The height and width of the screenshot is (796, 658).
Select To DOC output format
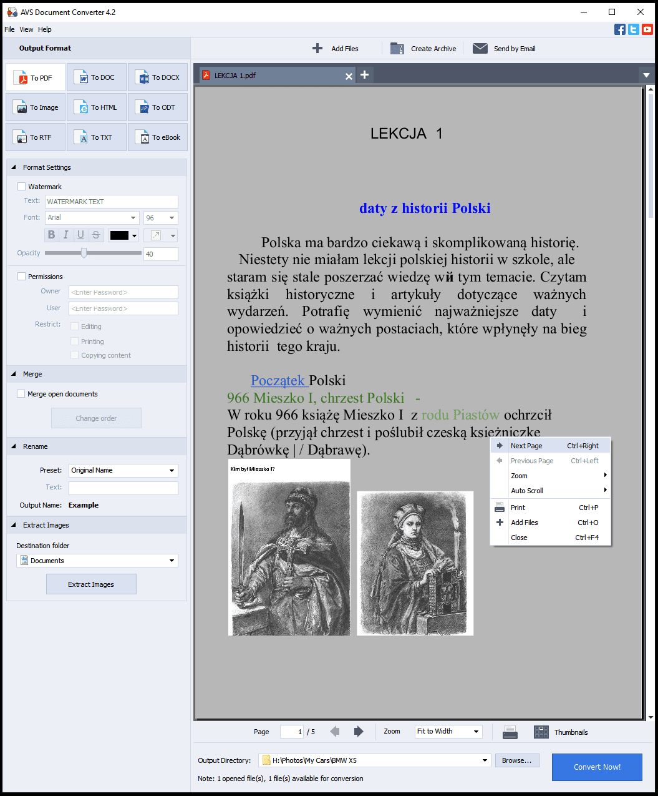tap(97, 77)
